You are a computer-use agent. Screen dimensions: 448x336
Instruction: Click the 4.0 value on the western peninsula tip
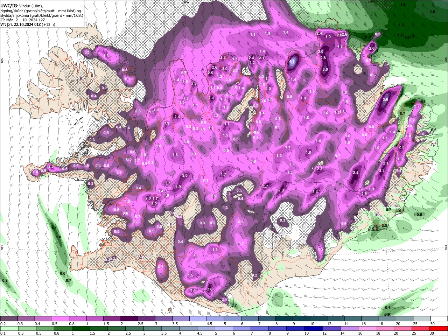(35, 172)
